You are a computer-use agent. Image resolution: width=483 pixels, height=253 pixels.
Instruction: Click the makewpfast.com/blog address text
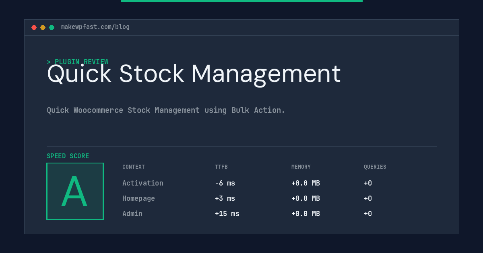(95, 27)
